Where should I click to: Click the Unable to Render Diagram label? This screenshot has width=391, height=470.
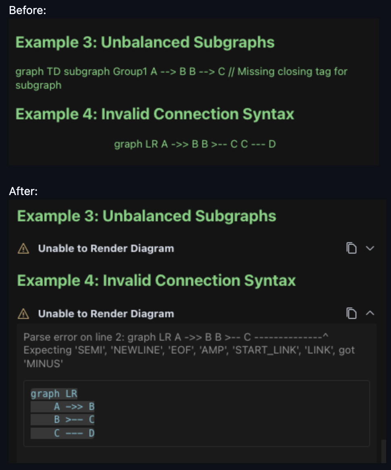106,248
